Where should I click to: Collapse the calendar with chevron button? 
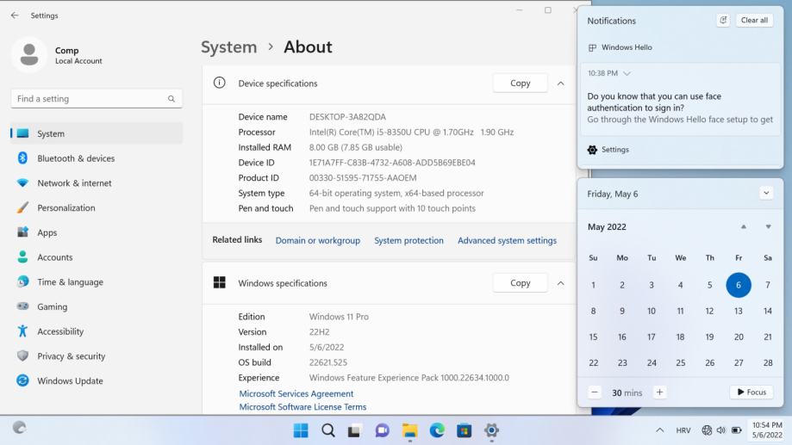coord(766,194)
